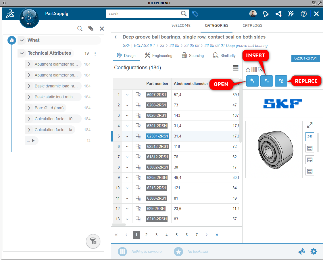
Task: Expand row details chevron for 6215-2RS1
Action: coord(127,188)
